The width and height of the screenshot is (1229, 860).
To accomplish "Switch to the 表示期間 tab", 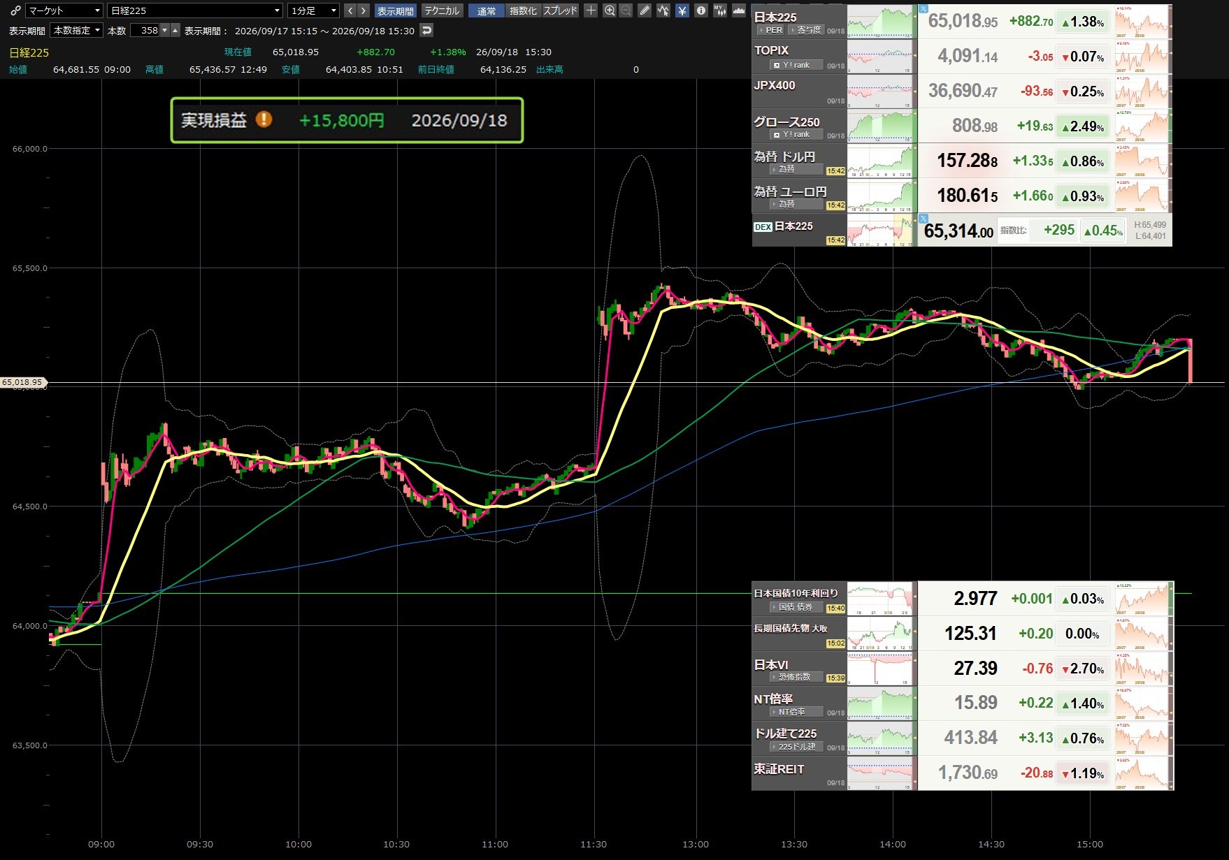I will 396,10.
